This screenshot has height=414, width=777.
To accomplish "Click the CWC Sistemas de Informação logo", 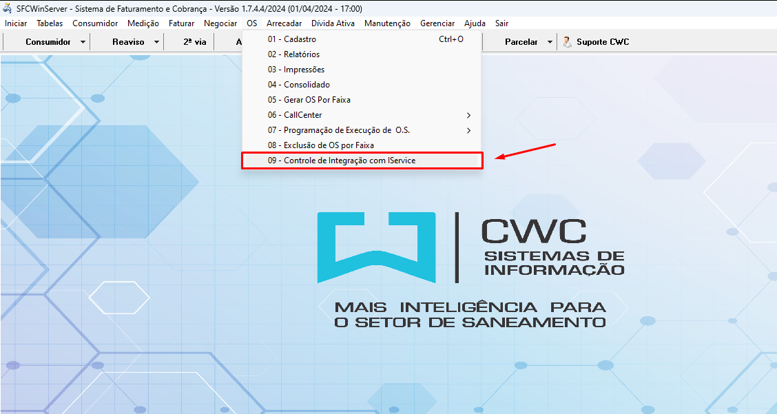I will coord(470,247).
